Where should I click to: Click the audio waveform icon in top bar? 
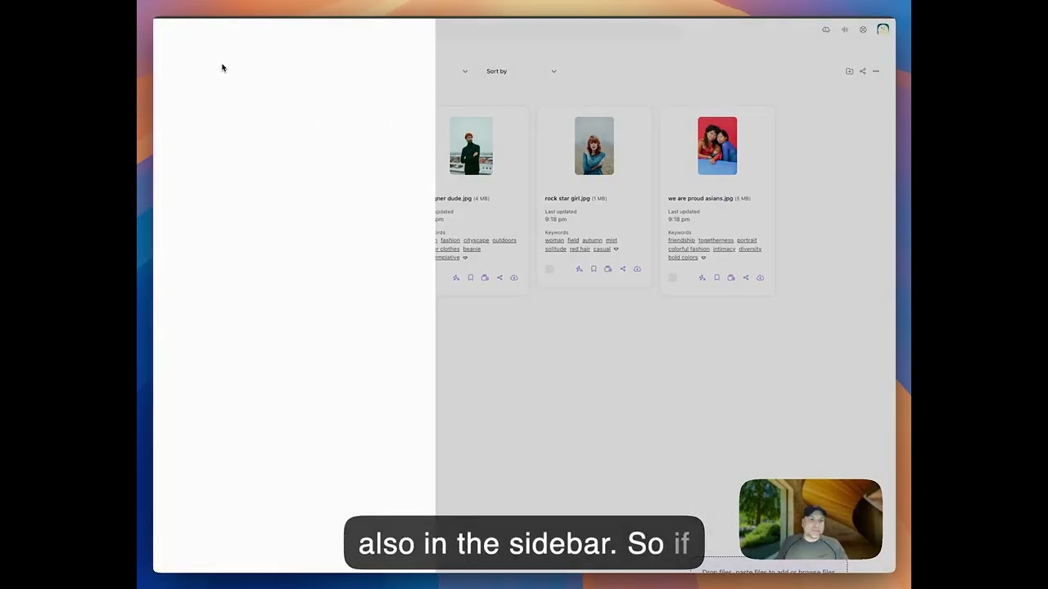(844, 29)
